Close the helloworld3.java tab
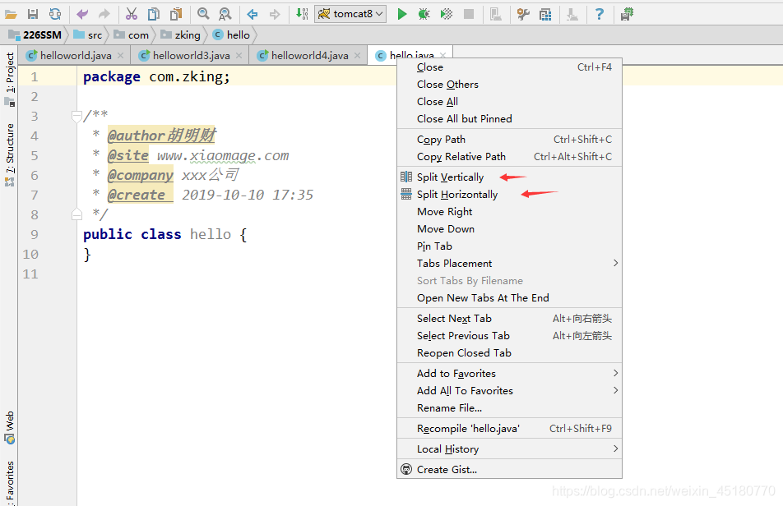Viewport: 783px width, 506px height. [239, 55]
